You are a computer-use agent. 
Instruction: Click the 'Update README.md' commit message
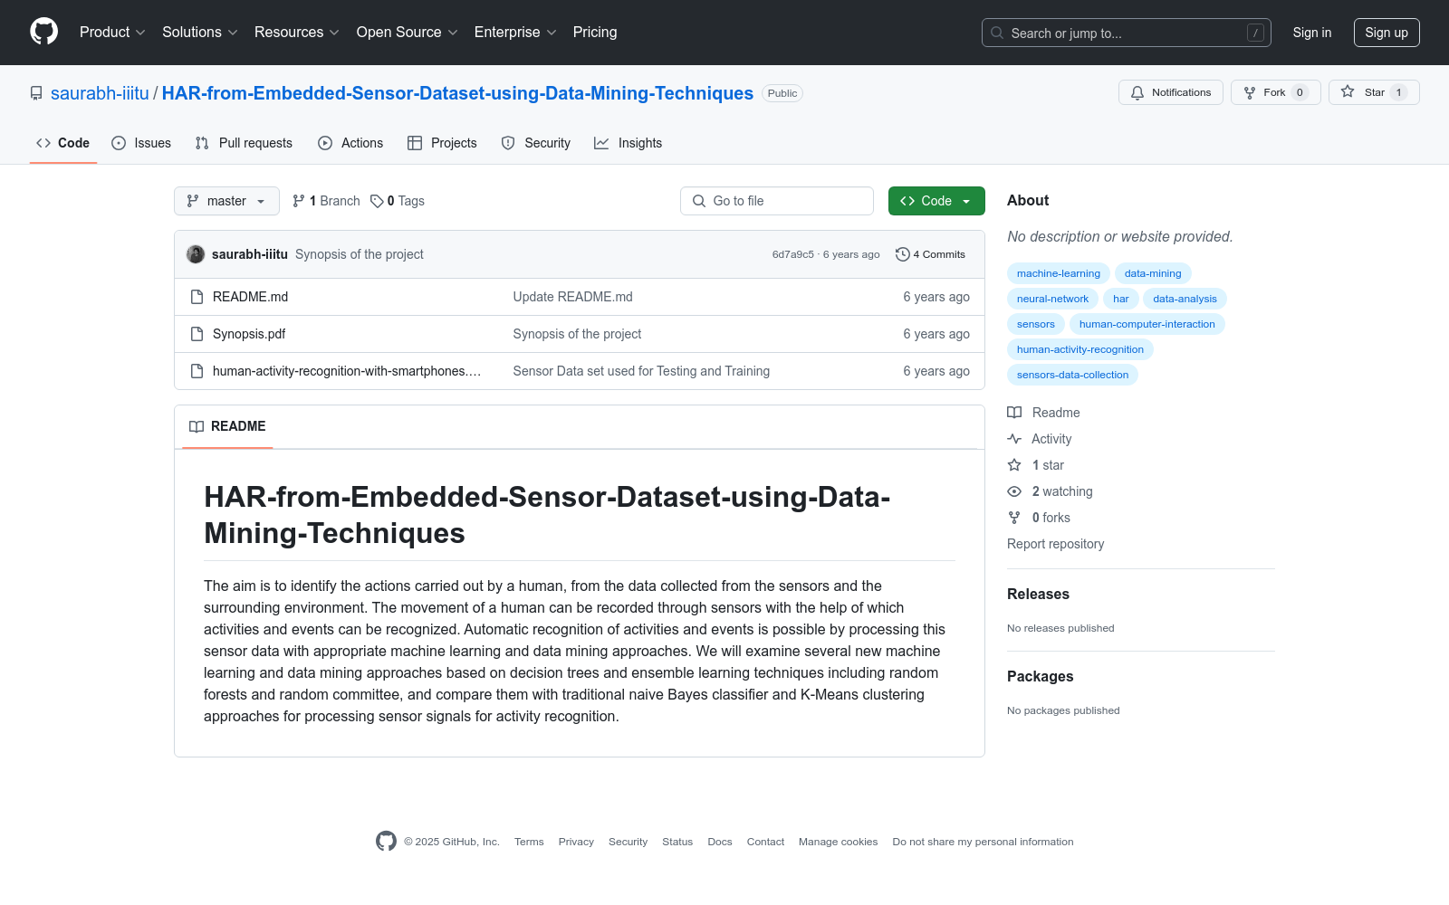[x=573, y=297]
